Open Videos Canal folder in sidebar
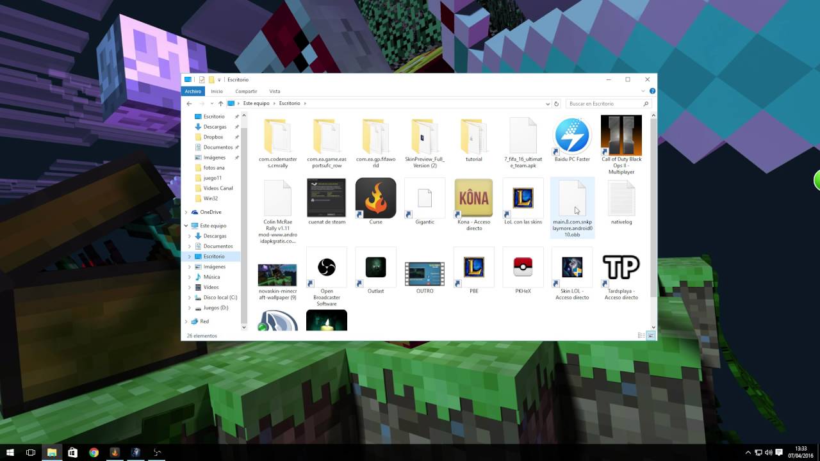820x461 pixels. (218, 188)
